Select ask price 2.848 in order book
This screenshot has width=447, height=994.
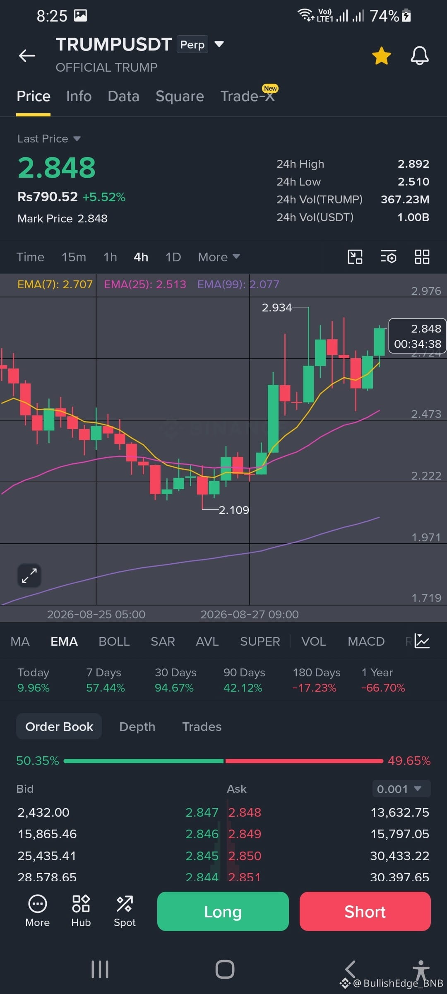pyautogui.click(x=245, y=812)
